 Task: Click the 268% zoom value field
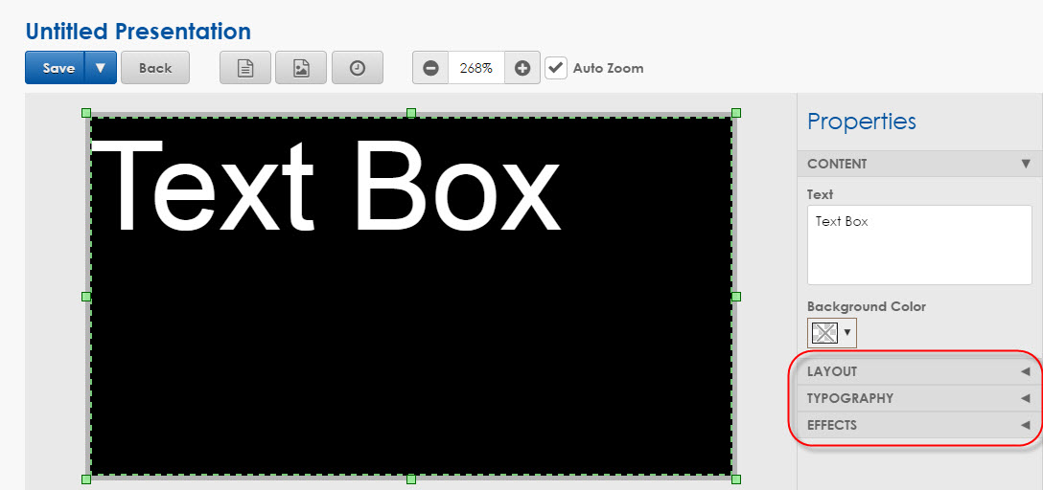click(476, 68)
